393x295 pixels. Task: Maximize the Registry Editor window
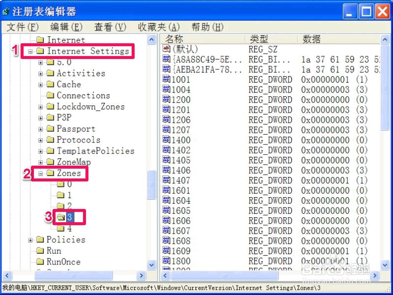pyautogui.click(x=366, y=11)
